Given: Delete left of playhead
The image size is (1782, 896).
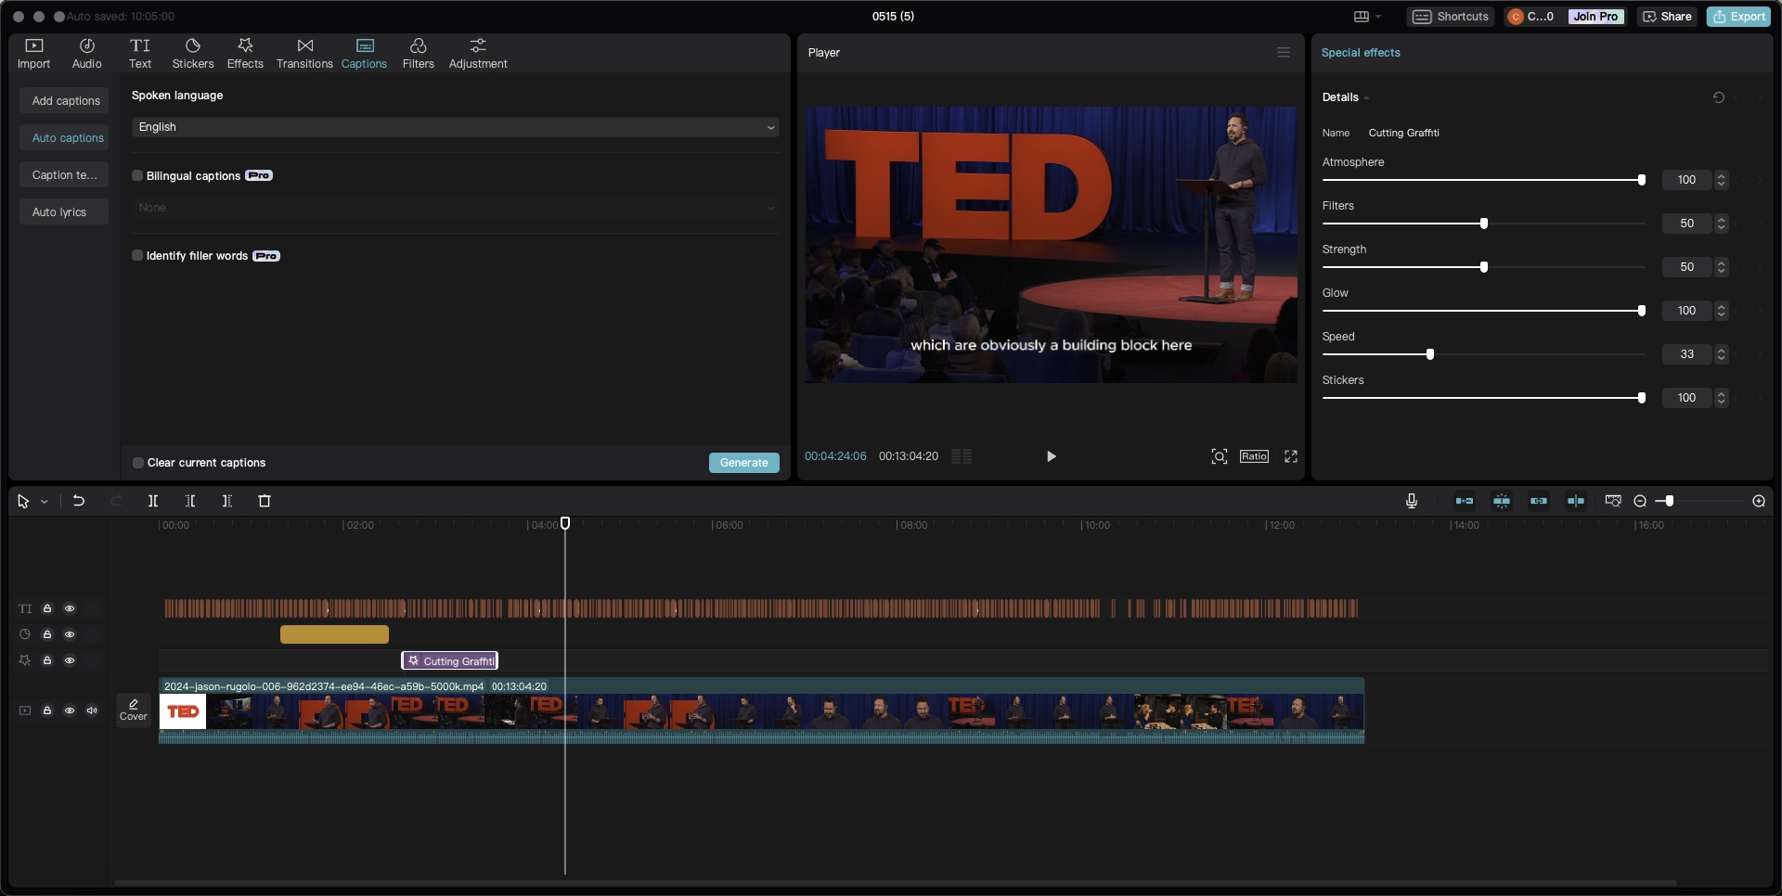Looking at the screenshot, I should pyautogui.click(x=190, y=501).
